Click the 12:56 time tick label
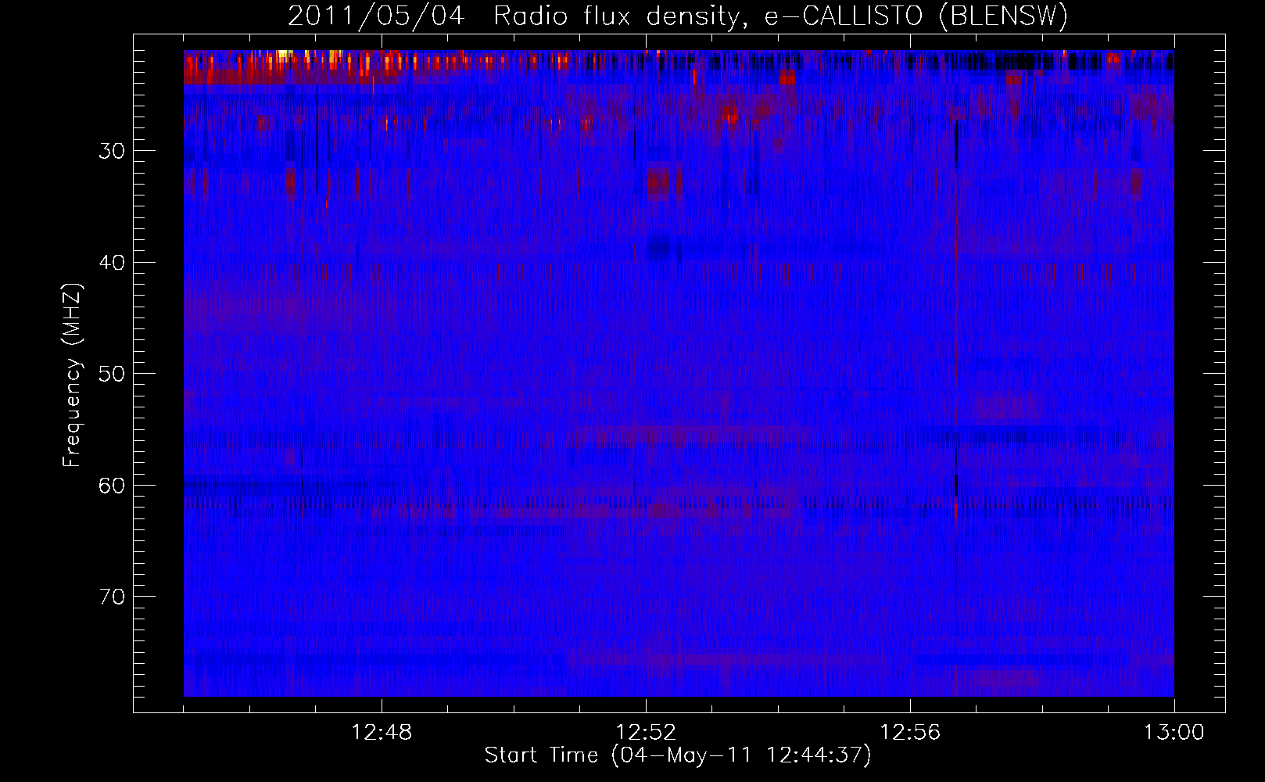 (910, 733)
